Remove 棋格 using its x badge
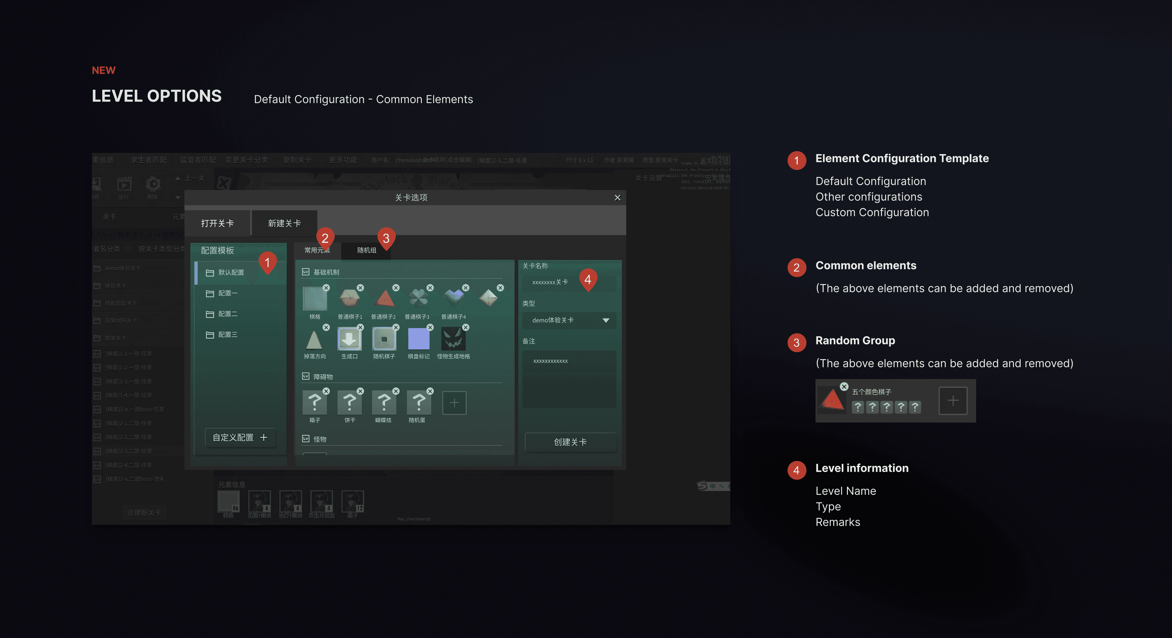This screenshot has height=638, width=1172. coord(326,288)
